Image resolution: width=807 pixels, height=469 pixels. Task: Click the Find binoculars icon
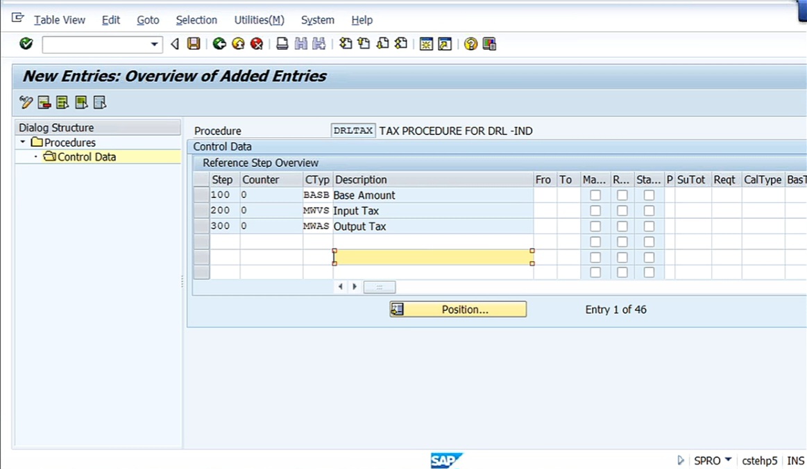click(x=300, y=44)
